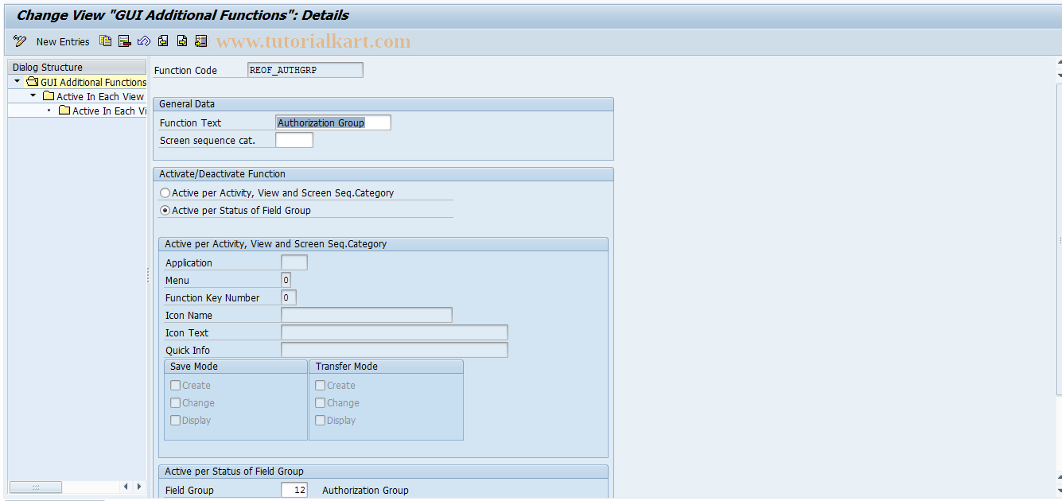Select Active per Activity, View and Screen Seq.Category

[165, 192]
